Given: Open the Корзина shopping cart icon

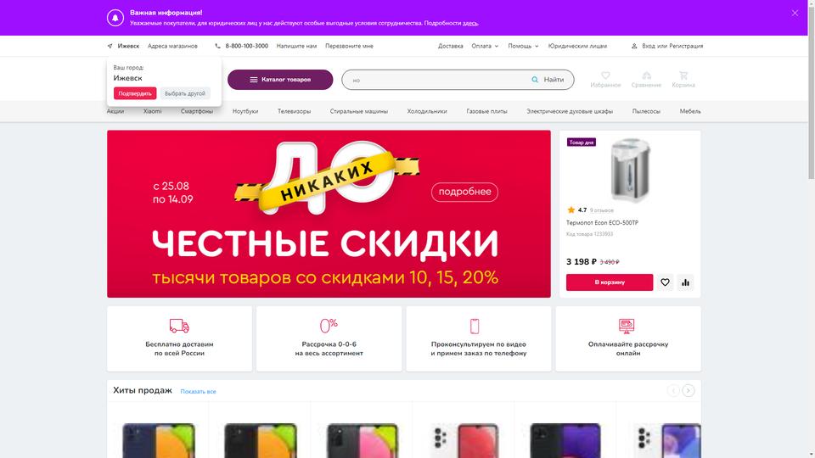Looking at the screenshot, I should (683, 75).
